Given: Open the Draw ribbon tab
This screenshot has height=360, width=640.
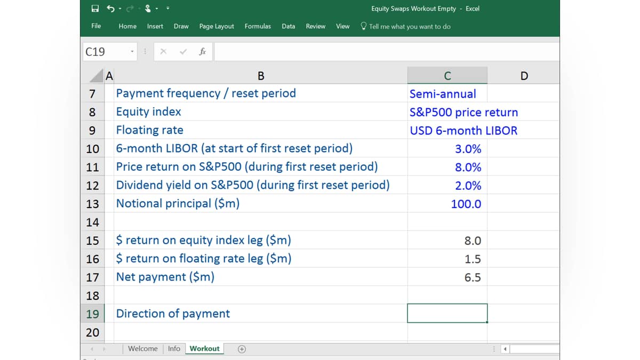Looking at the screenshot, I should (181, 26).
